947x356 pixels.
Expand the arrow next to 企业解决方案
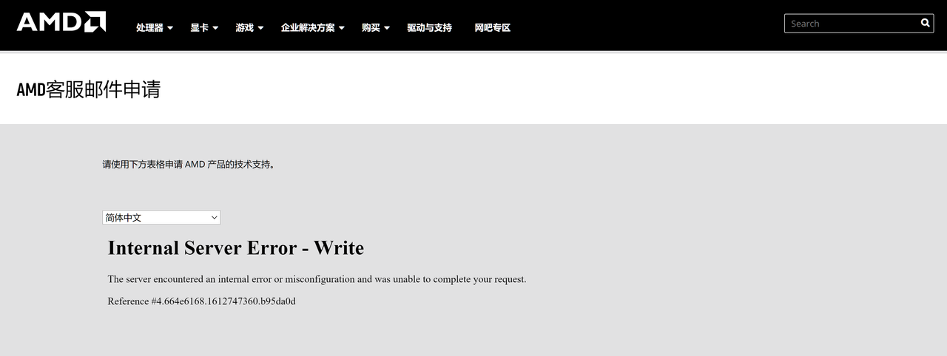click(x=342, y=28)
